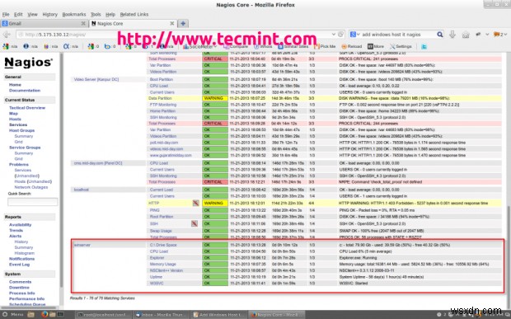
Task: Open Documentation link in sidebar
Action: point(25,90)
